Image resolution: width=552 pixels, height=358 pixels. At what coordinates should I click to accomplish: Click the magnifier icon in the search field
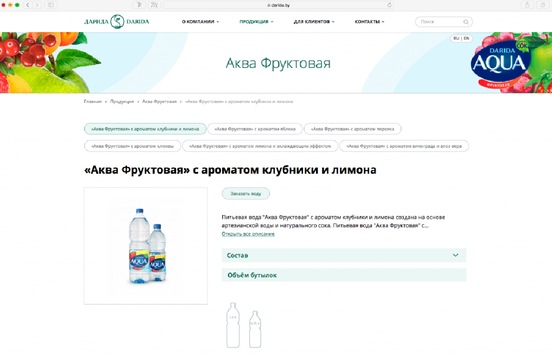466,22
